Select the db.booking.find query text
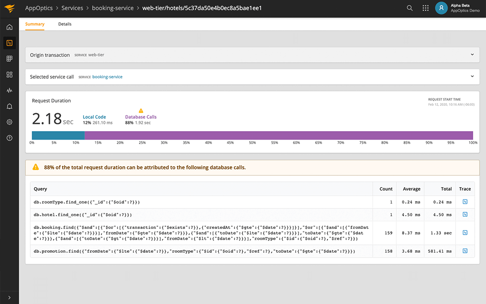This screenshot has height=304, width=486. [x=201, y=233]
